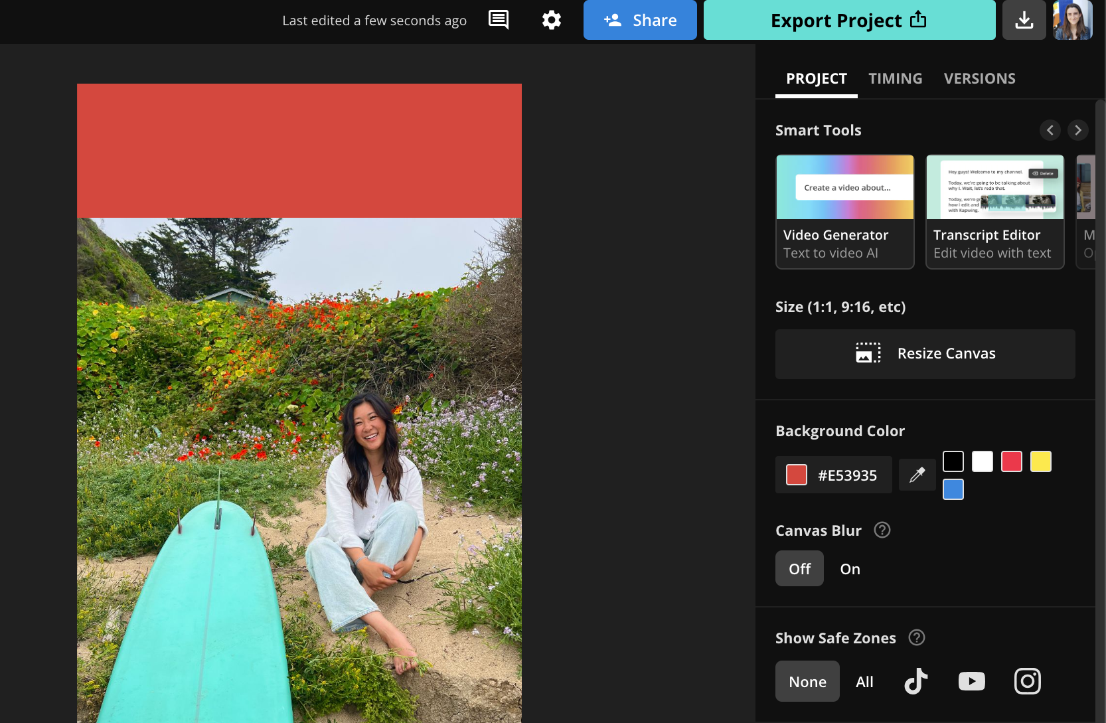Open the user profile avatar
Image resolution: width=1106 pixels, height=723 pixels.
click(1073, 20)
